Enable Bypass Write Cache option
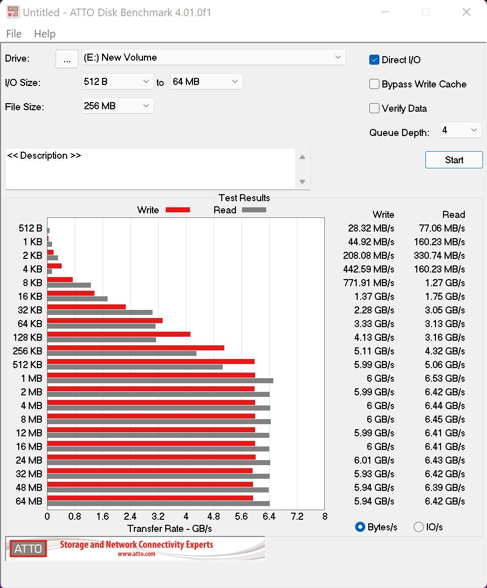 pyautogui.click(x=374, y=84)
